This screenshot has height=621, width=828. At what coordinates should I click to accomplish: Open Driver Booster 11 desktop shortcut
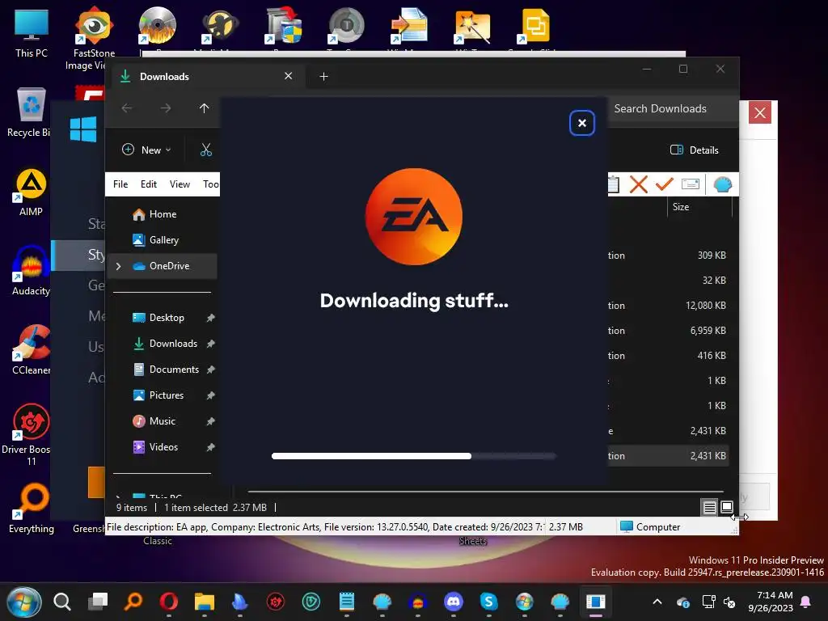pyautogui.click(x=27, y=434)
